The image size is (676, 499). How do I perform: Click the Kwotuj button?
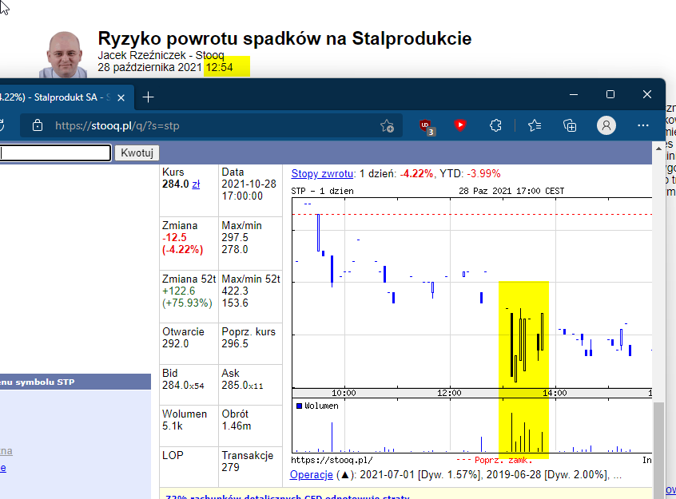(137, 153)
